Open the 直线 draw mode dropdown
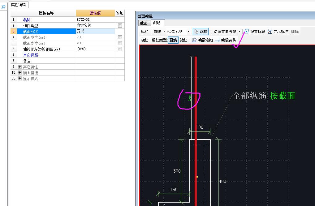315x206 pixels. coord(164,31)
